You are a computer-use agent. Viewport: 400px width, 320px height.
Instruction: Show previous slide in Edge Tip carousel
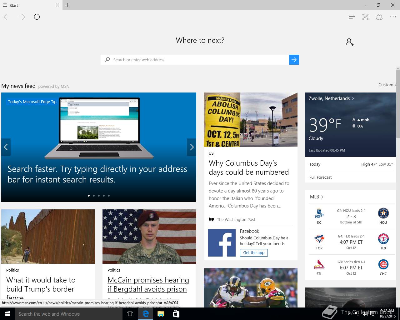6,147
